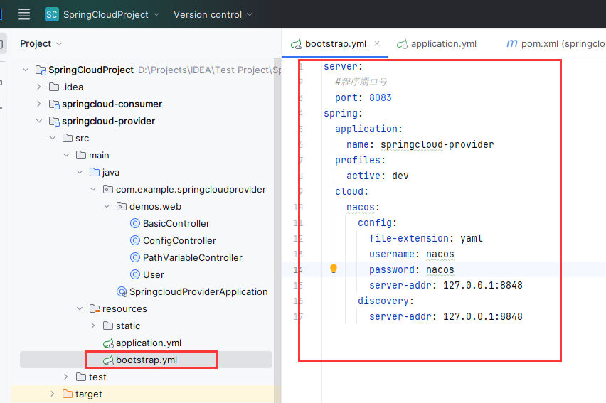The width and height of the screenshot is (606, 403).
Task: Click the bootstrap.yml file icon in tree
Action: (x=108, y=360)
